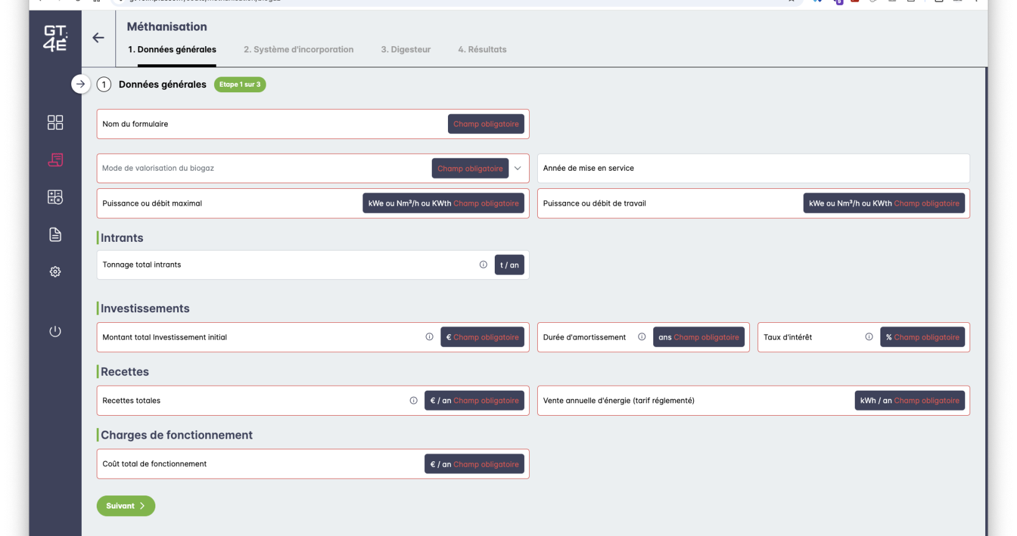1017x536 pixels.
Task: Go back using the left arrow
Action: point(98,38)
